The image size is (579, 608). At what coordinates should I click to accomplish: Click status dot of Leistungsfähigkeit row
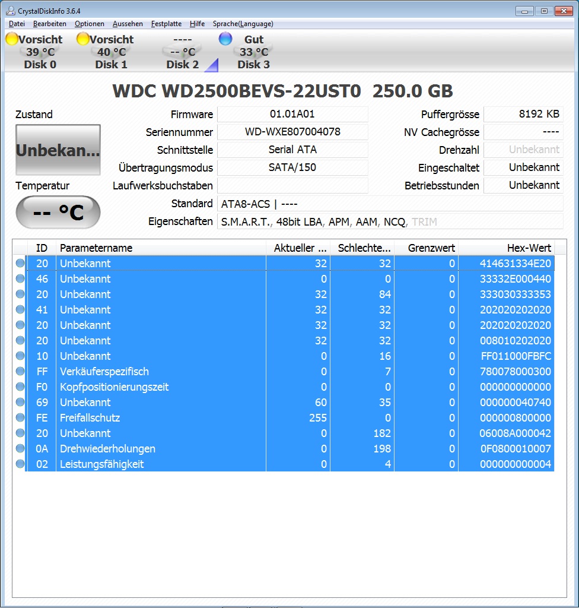[20, 464]
